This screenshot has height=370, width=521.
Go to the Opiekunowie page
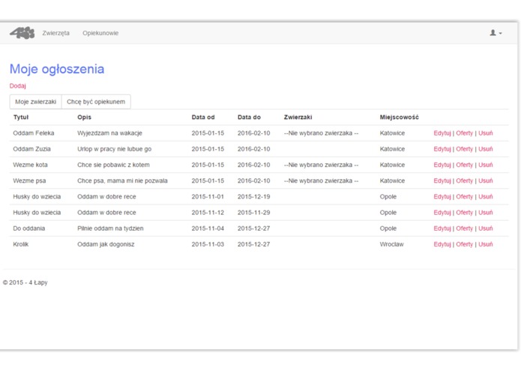point(100,33)
